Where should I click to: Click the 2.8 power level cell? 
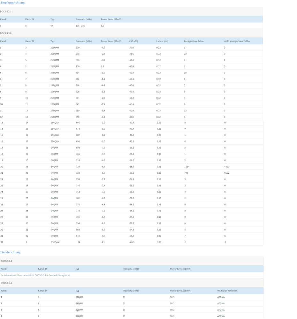103,66
